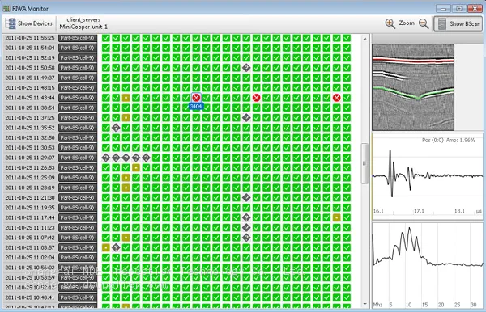Click the gray unknown cell in 11:21:30 row
486x312 pixels.
[246, 197]
